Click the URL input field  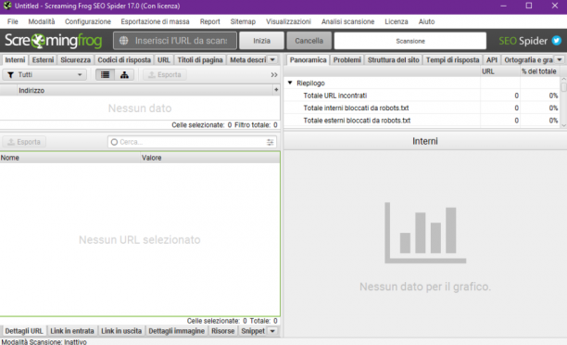pyautogui.click(x=175, y=41)
